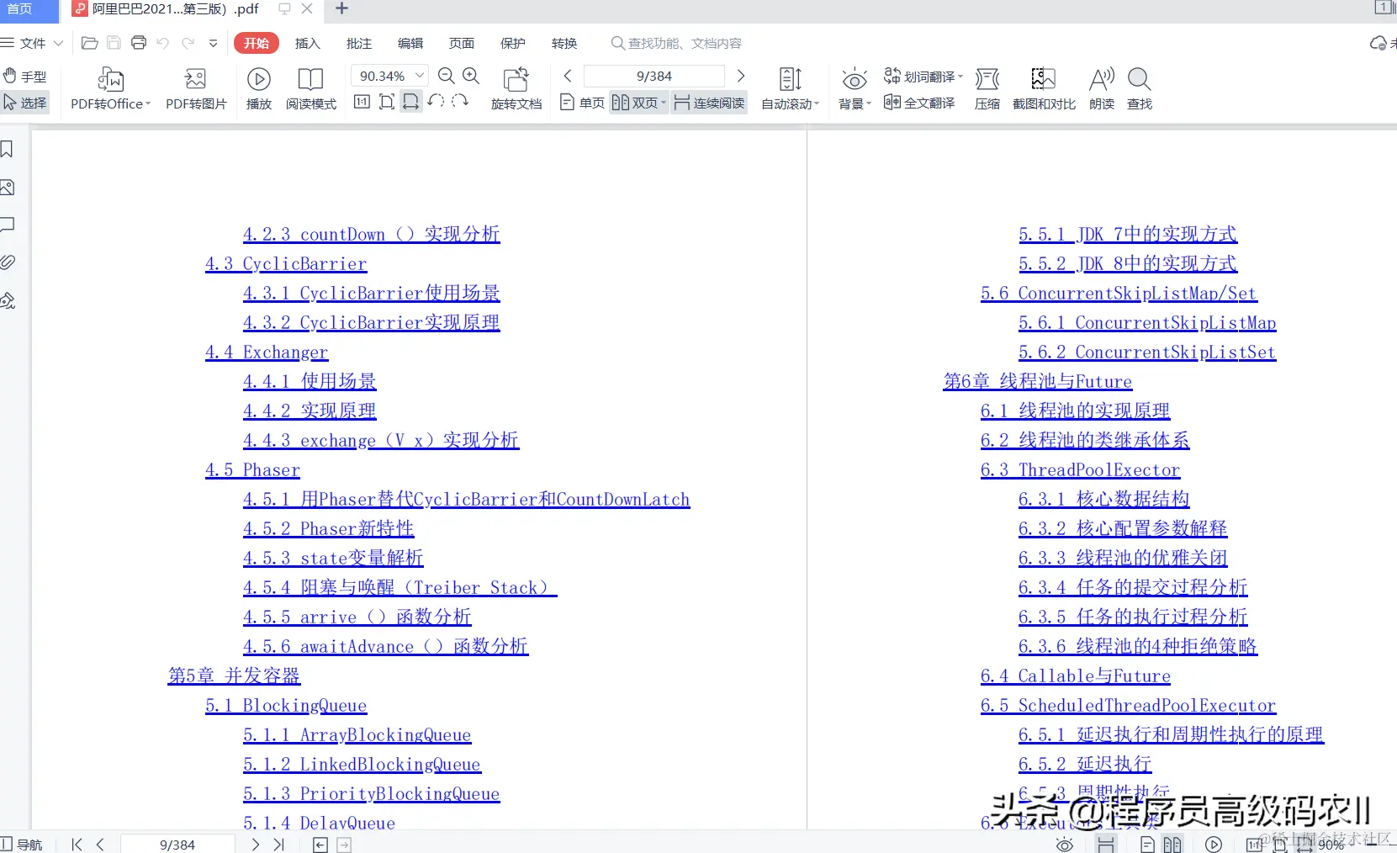Rotate page clockwise
The image size is (1397, 853).
pos(460,102)
